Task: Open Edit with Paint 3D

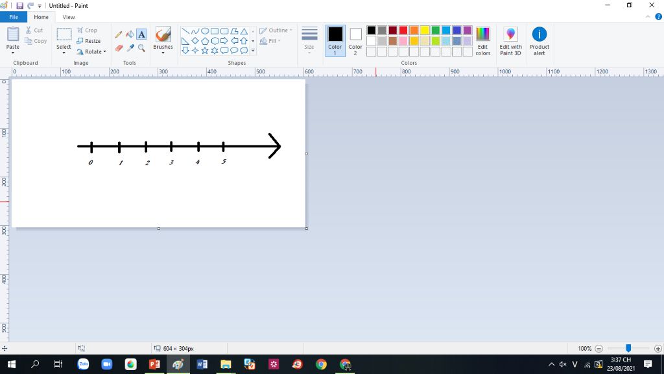Action: click(x=510, y=41)
